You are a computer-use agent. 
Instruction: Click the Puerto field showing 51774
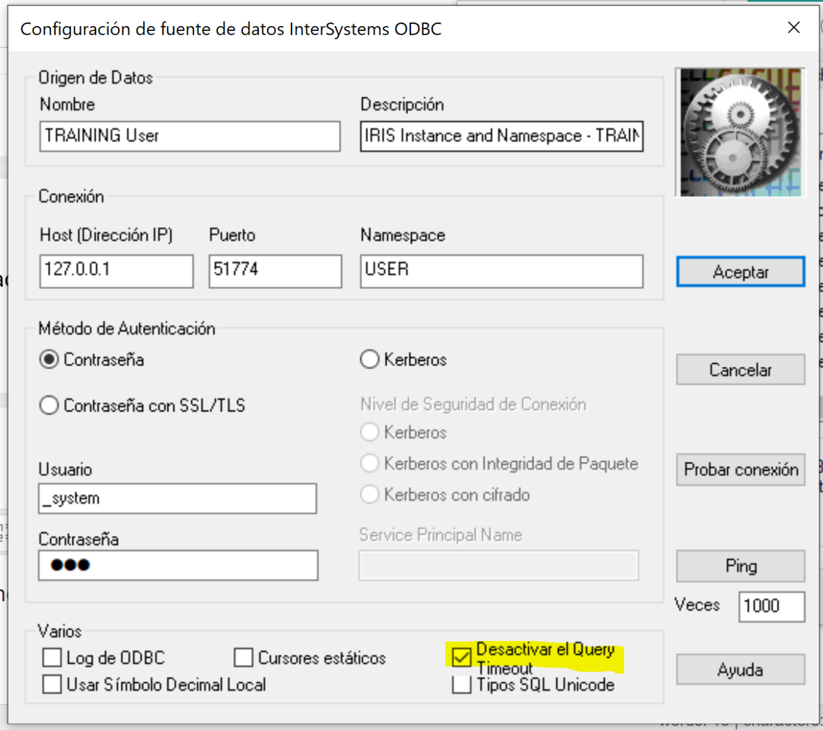[x=275, y=271]
